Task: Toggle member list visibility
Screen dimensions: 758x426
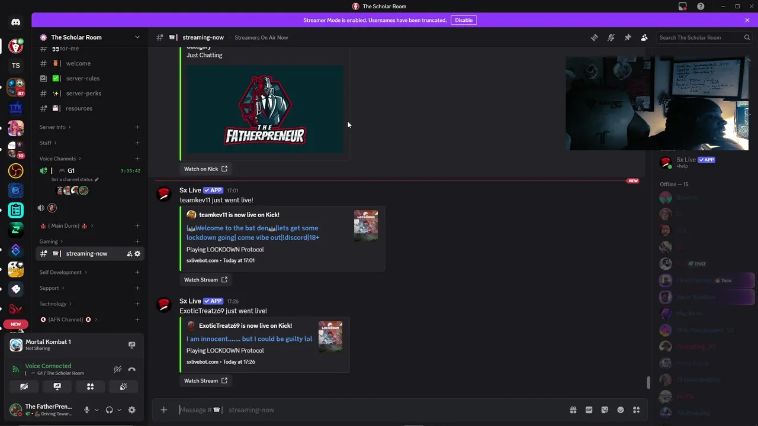Action: click(644, 37)
